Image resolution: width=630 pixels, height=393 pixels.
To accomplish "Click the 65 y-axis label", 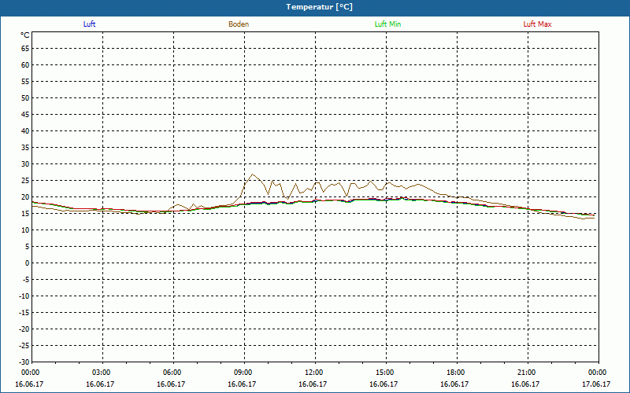I will pyautogui.click(x=25, y=49).
